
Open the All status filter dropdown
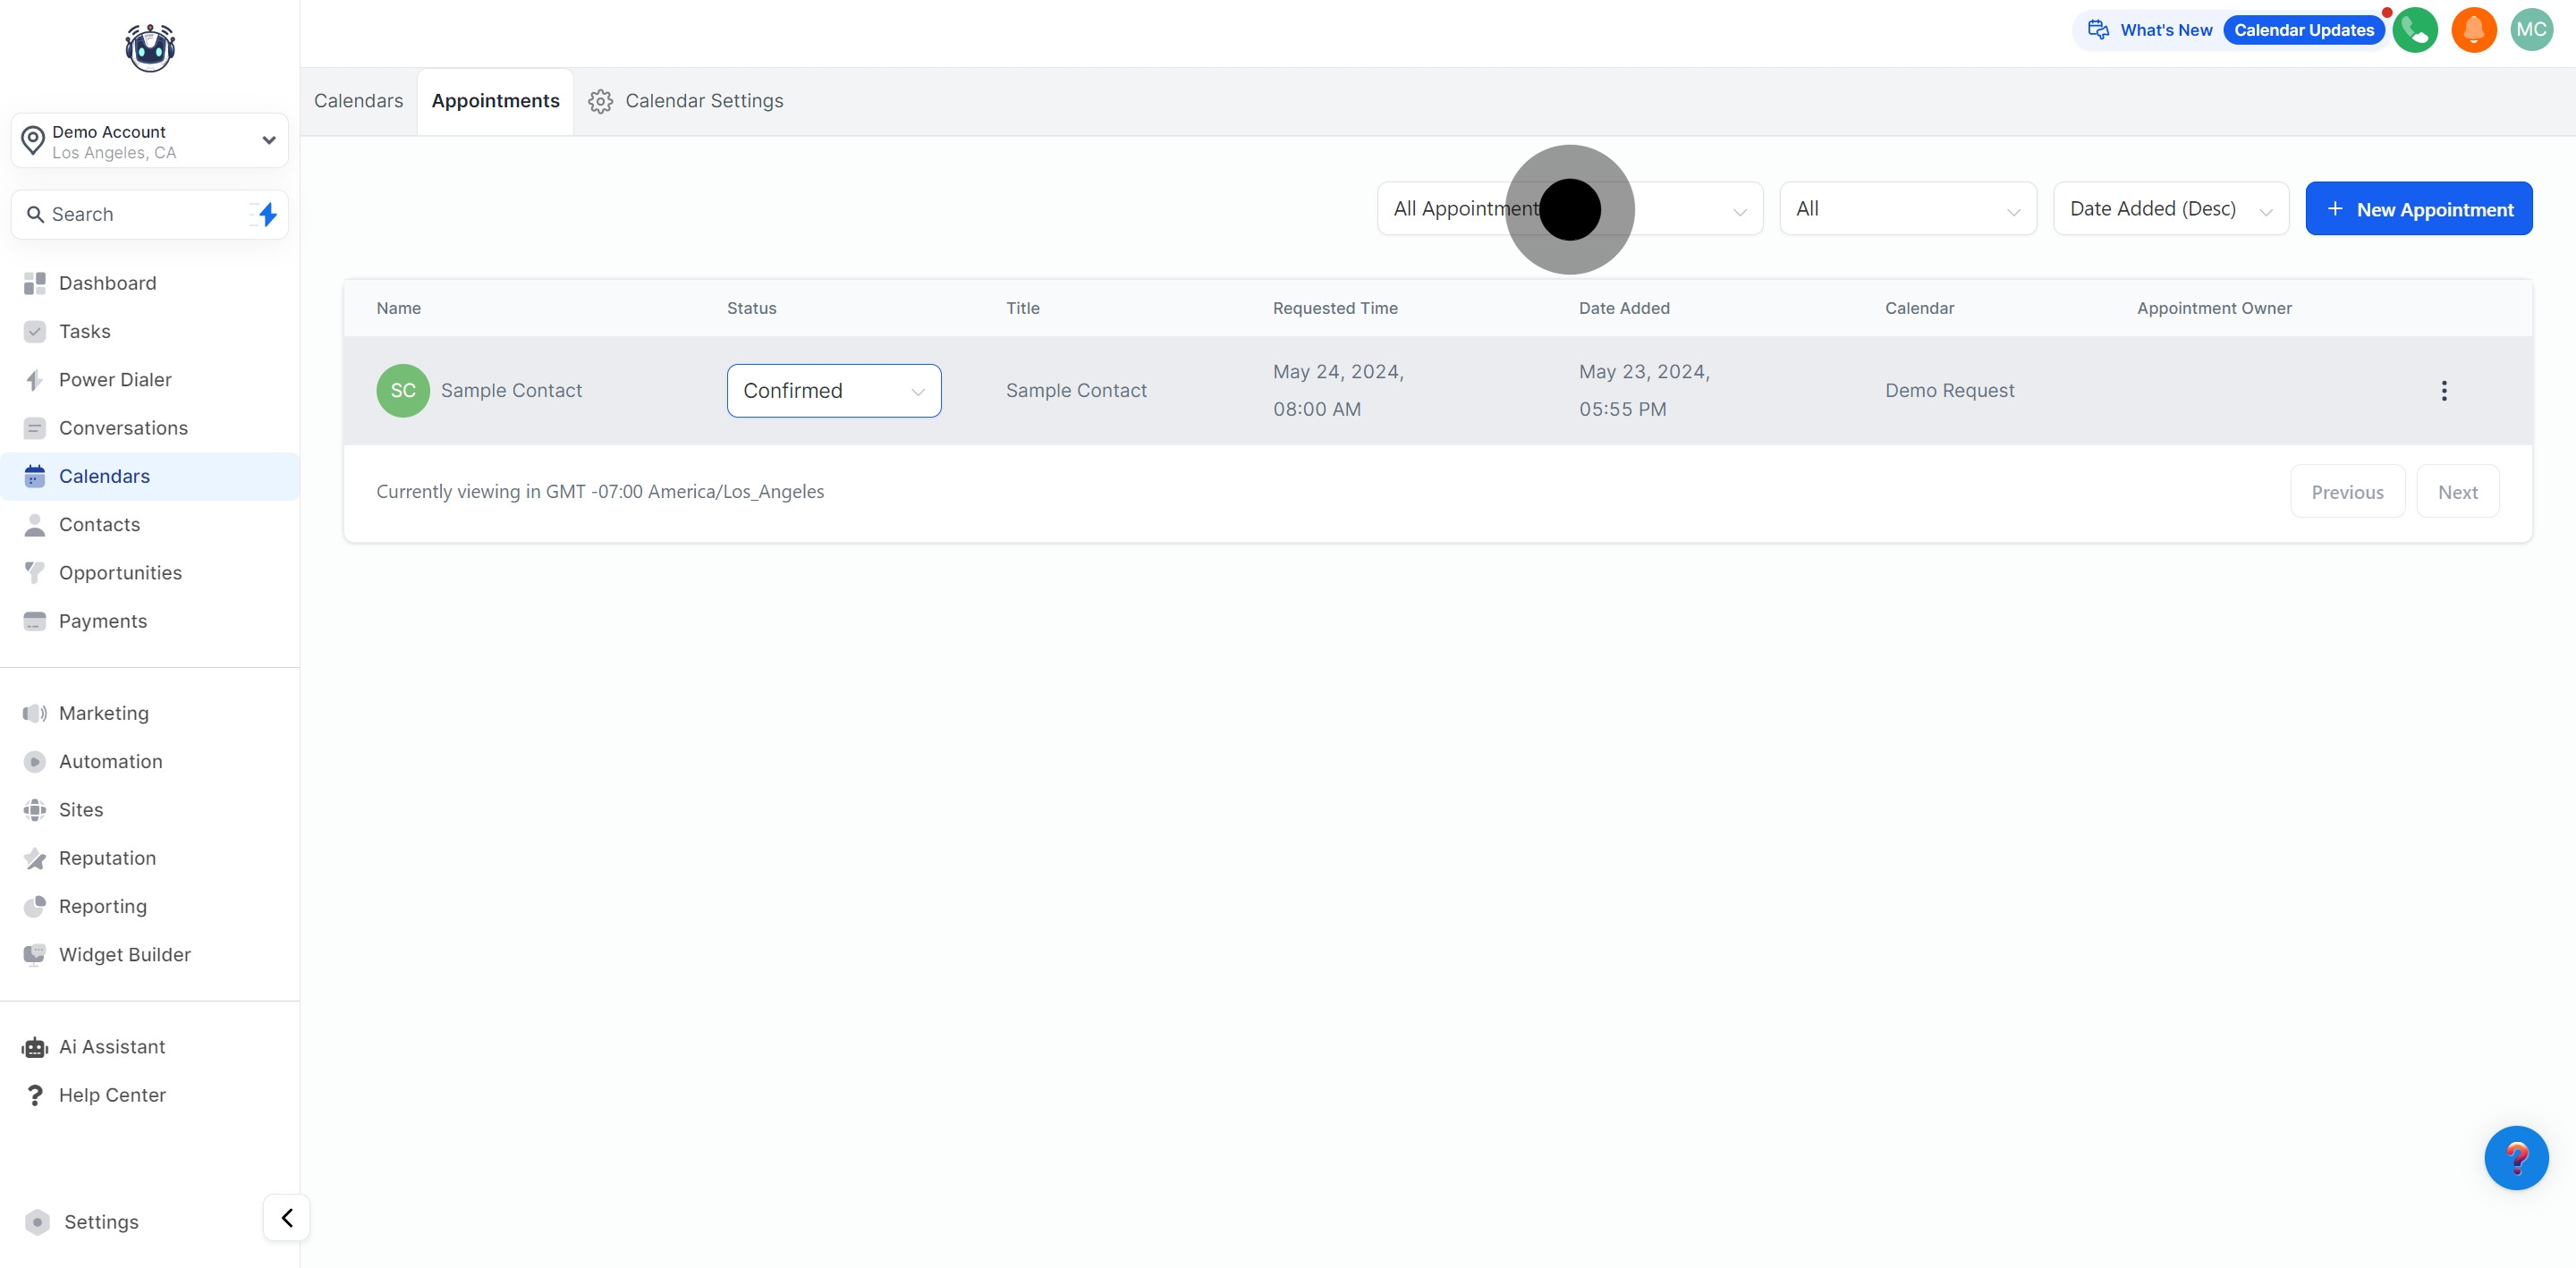(x=1907, y=209)
